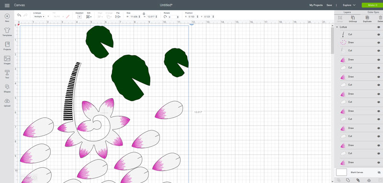Click the Width size input field
This screenshot has width=383, height=183.
135,17
